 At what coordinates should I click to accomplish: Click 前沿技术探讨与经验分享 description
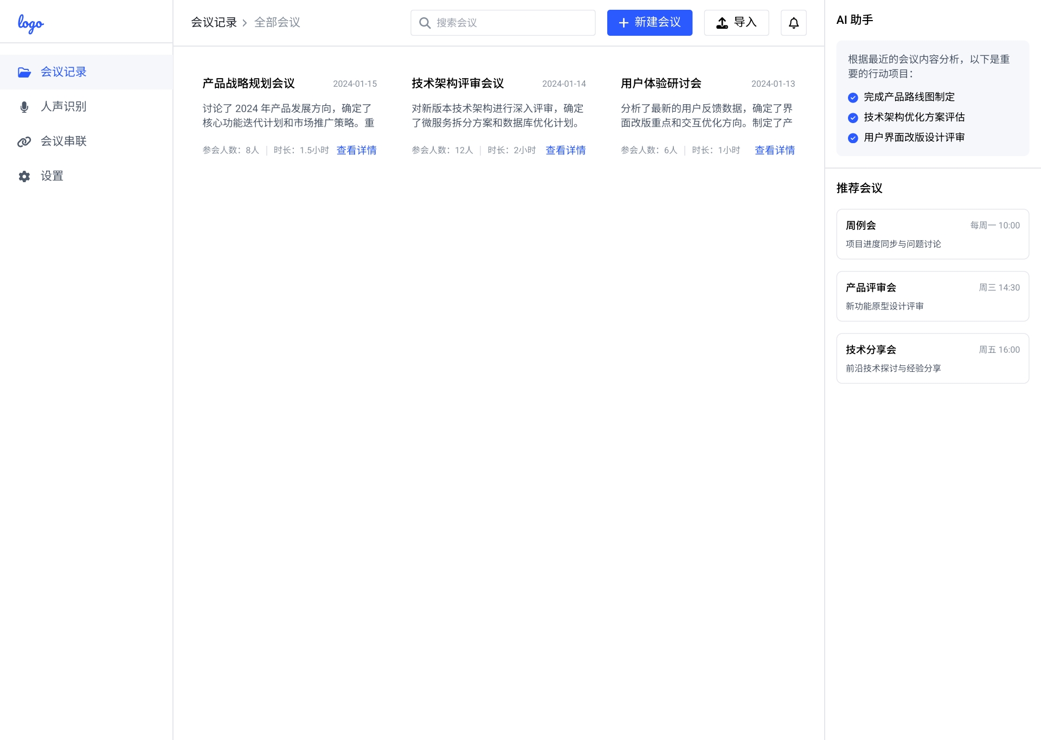(894, 369)
